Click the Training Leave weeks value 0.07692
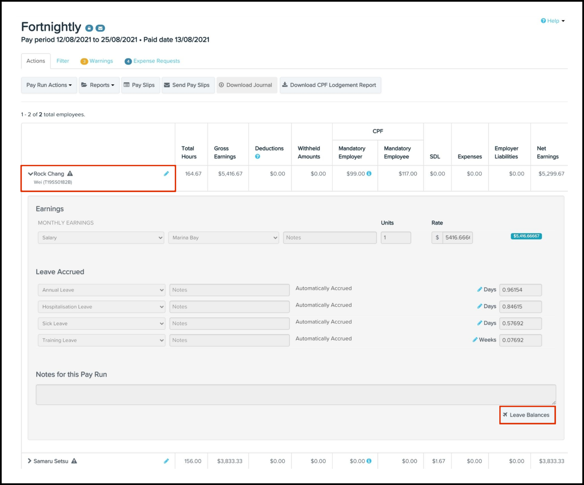The image size is (584, 485). pyautogui.click(x=521, y=340)
